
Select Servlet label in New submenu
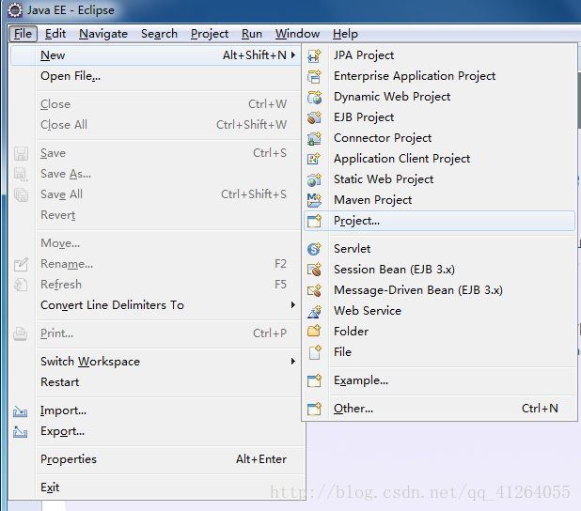pyautogui.click(x=352, y=249)
